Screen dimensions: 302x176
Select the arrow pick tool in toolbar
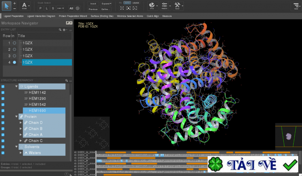tap(6, 6)
